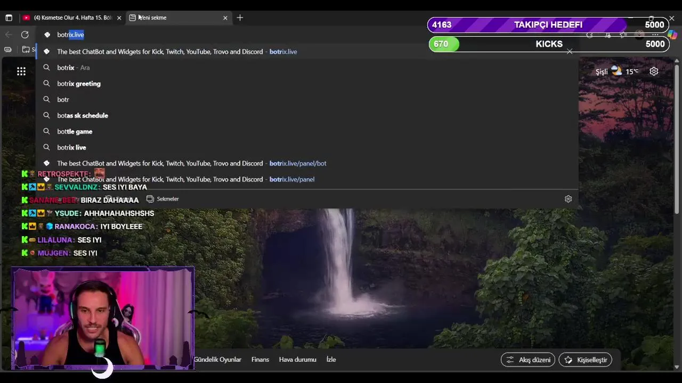Click Akış düzeni button
This screenshot has width=682, height=383.
pos(528,360)
